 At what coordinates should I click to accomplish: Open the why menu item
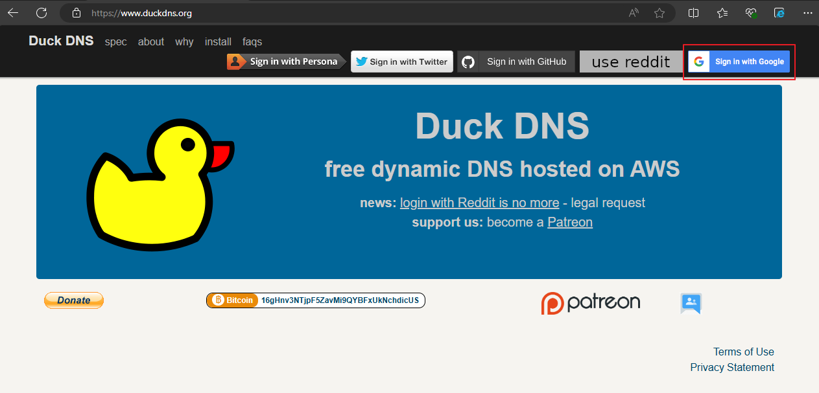[x=184, y=41]
